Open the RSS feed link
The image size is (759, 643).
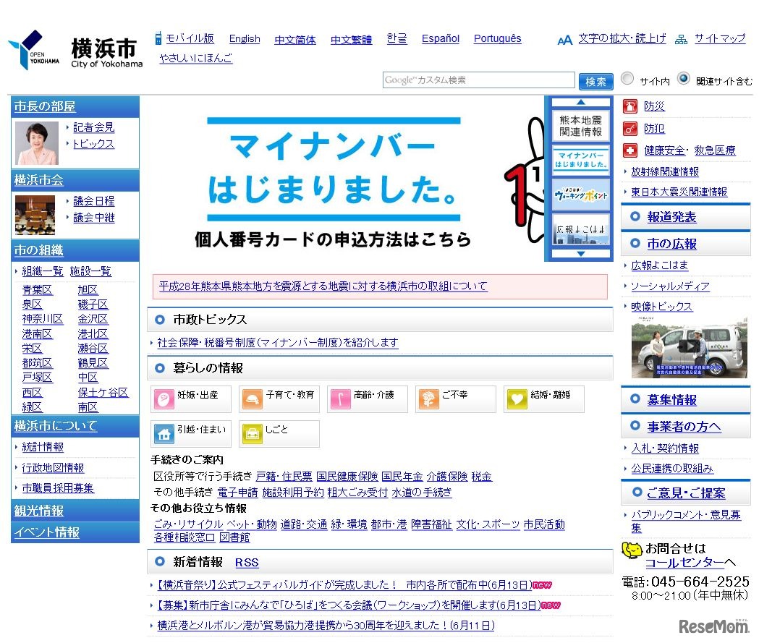coord(247,563)
